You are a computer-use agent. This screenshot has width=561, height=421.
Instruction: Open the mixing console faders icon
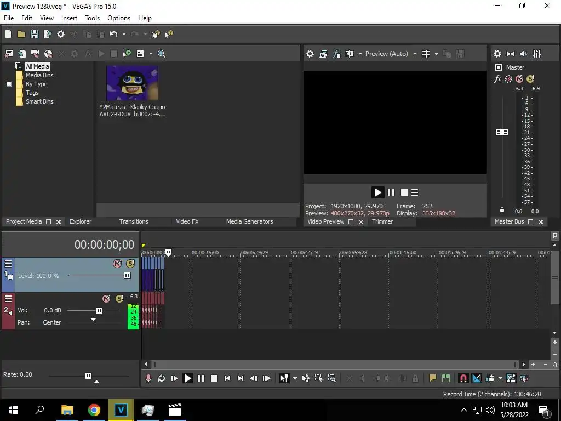[x=537, y=54]
